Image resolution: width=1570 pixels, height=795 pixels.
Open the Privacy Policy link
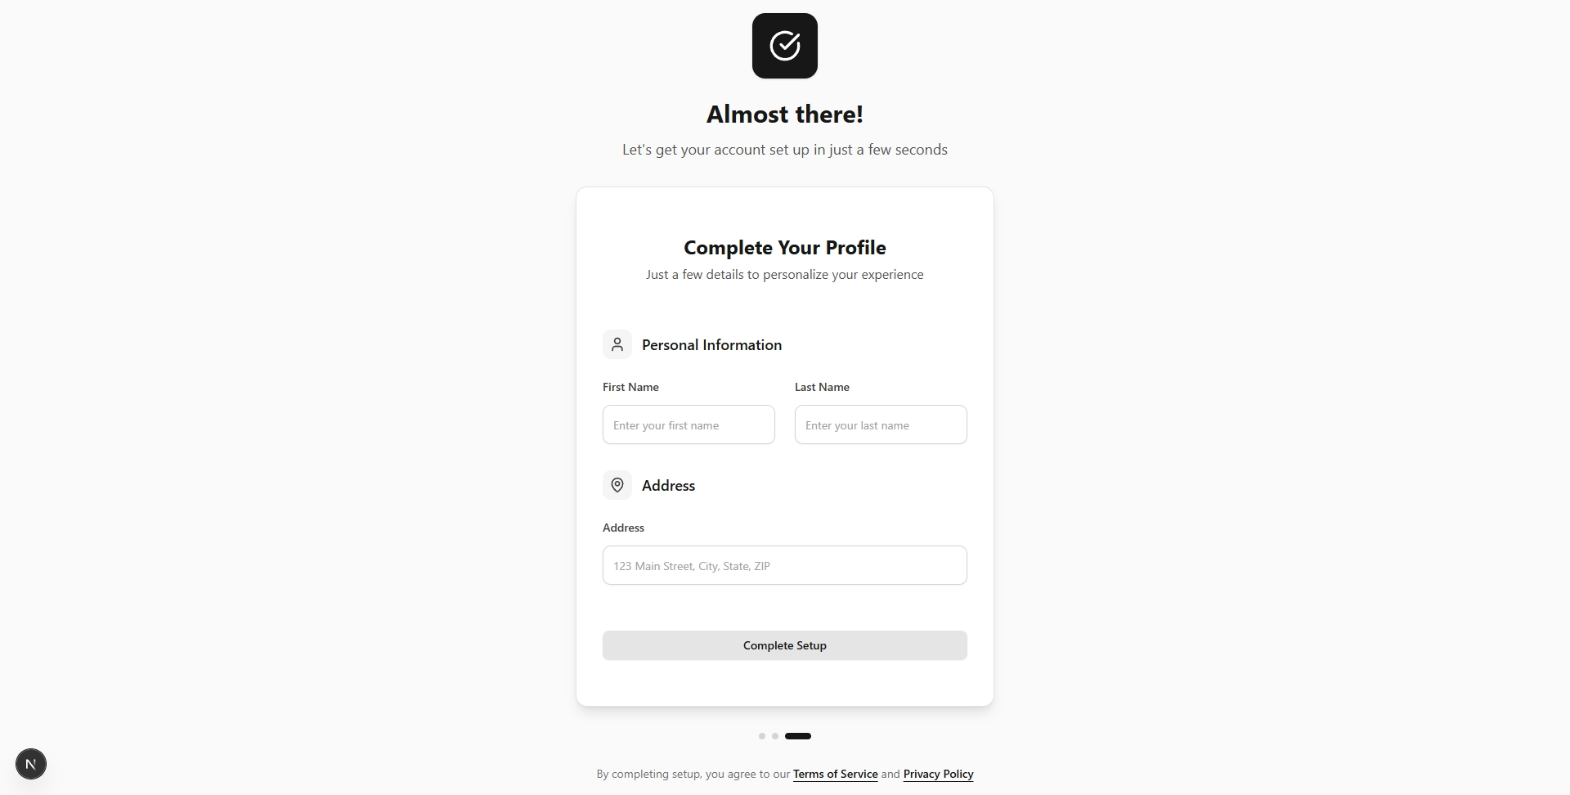[x=938, y=774]
